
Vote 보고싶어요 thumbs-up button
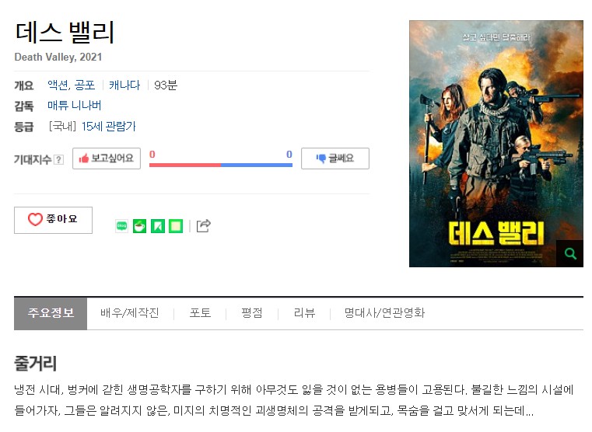pos(107,159)
